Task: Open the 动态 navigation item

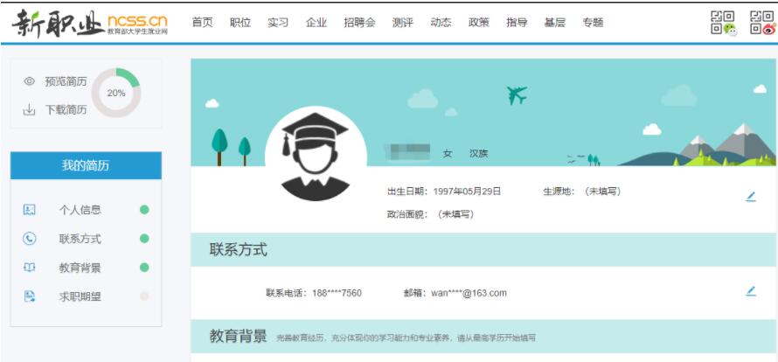Action: tap(441, 23)
